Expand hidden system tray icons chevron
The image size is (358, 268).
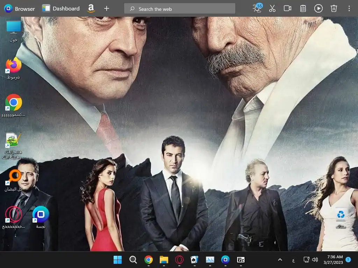click(x=280, y=260)
